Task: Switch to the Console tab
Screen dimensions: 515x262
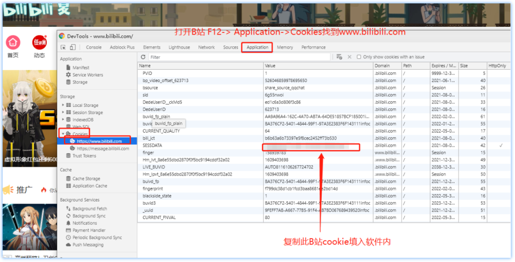Action: click(93, 47)
